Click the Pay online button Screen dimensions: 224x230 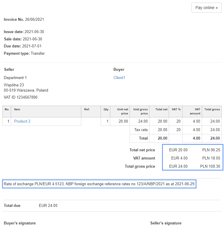pos(206,8)
